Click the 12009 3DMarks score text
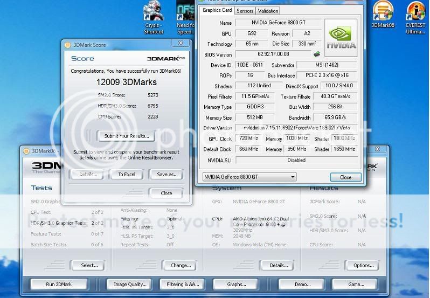430x298 pixels. pos(127,82)
